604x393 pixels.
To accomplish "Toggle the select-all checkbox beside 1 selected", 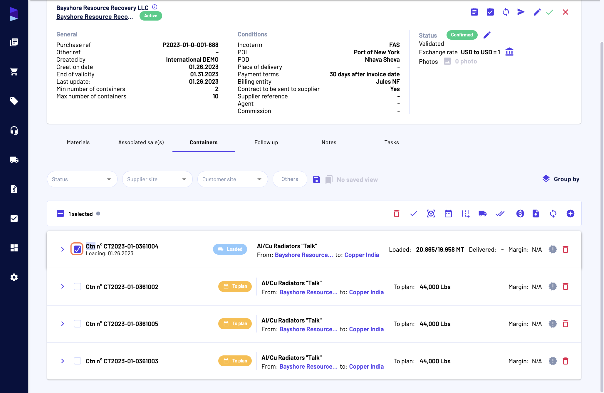I will click(60, 214).
